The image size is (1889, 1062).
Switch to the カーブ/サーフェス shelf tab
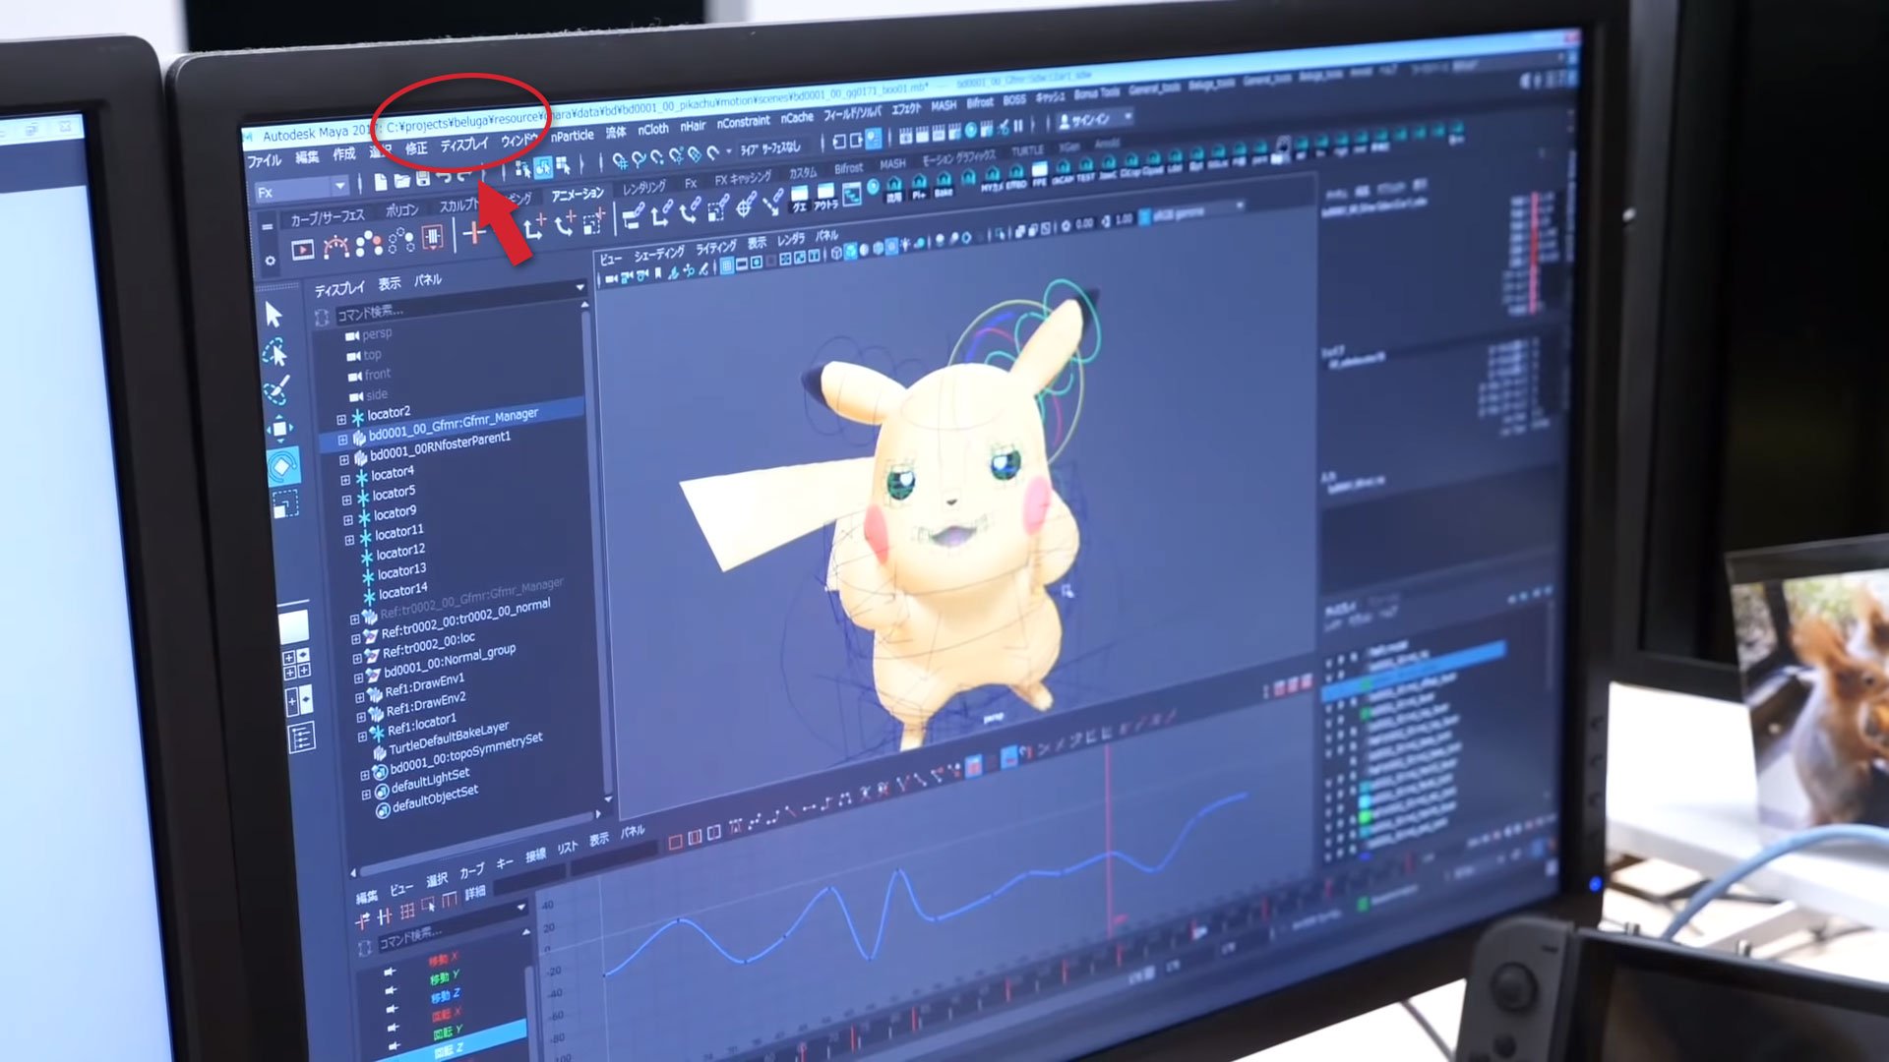pos(328,217)
